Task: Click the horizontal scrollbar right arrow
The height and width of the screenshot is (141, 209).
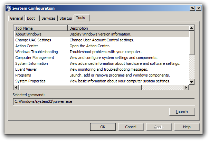Action: coord(186,88)
